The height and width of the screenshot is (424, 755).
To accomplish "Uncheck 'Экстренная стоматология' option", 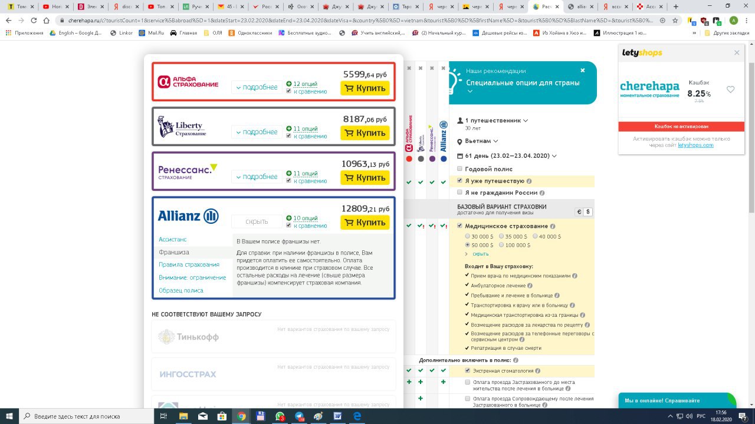I will coord(468,371).
